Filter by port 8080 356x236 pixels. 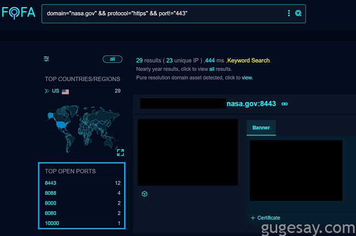[x=50, y=213]
